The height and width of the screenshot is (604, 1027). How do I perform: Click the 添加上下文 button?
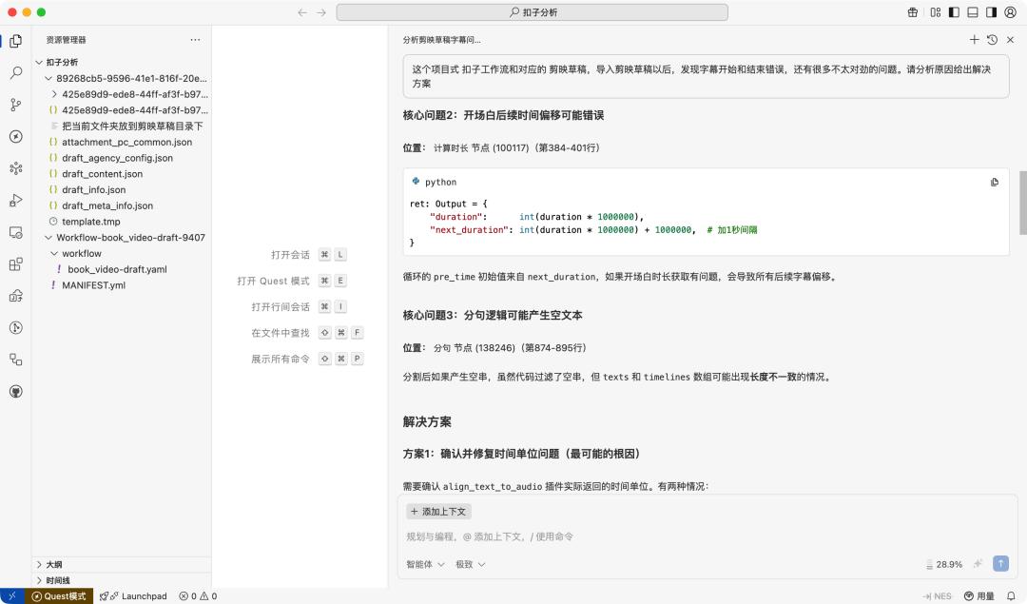click(x=438, y=511)
